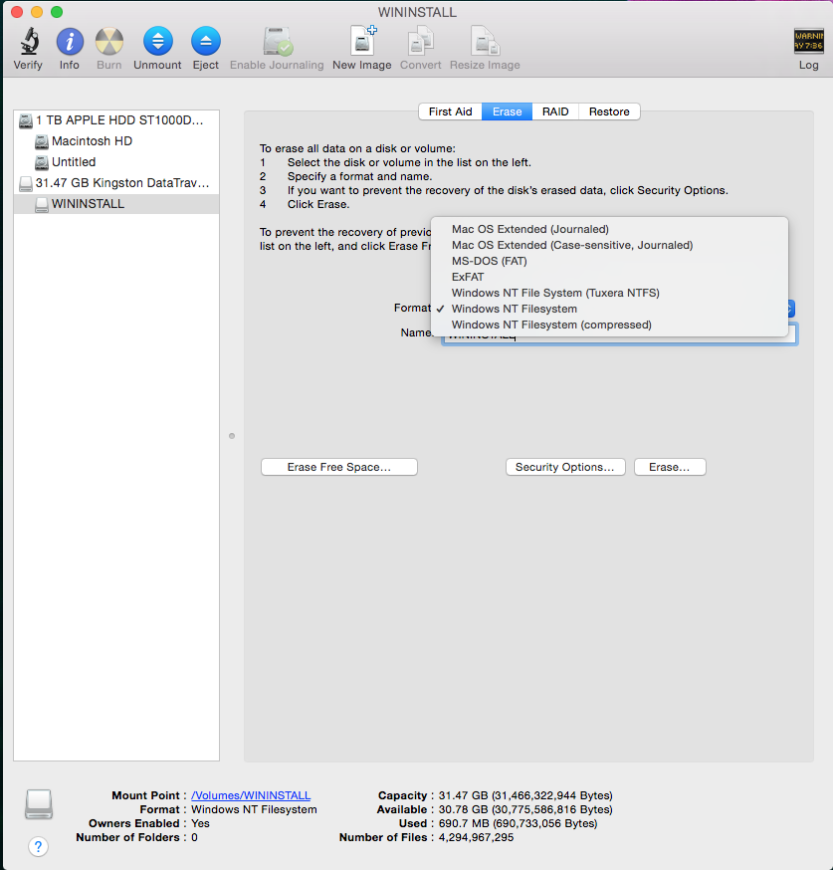Image resolution: width=833 pixels, height=870 pixels.
Task: Select 1 TB APPLE HDD disk
Action: click(x=116, y=120)
